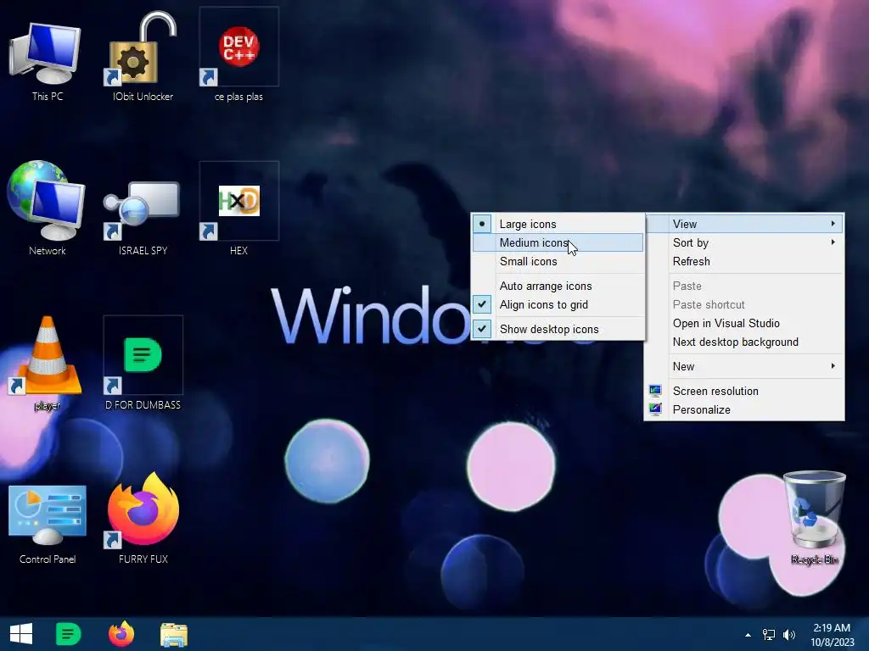Open the Windows Start button
The height and width of the screenshot is (651, 869).
(x=21, y=634)
